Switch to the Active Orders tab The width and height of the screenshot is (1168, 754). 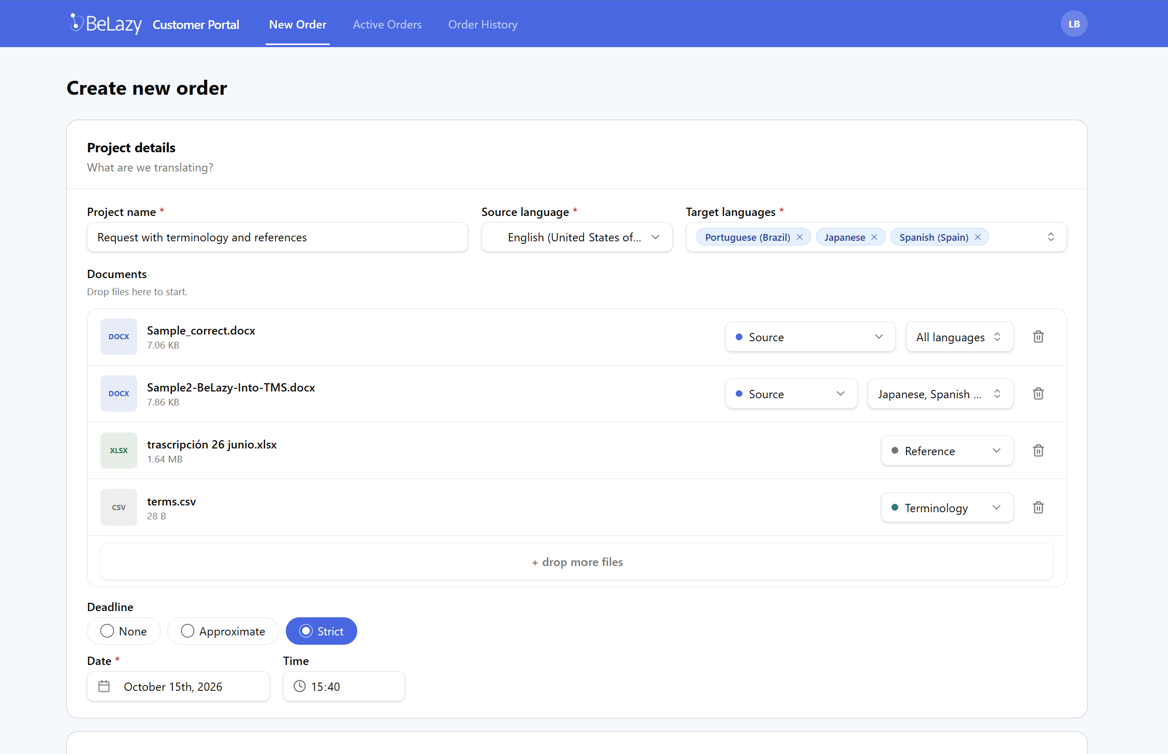pyautogui.click(x=387, y=24)
